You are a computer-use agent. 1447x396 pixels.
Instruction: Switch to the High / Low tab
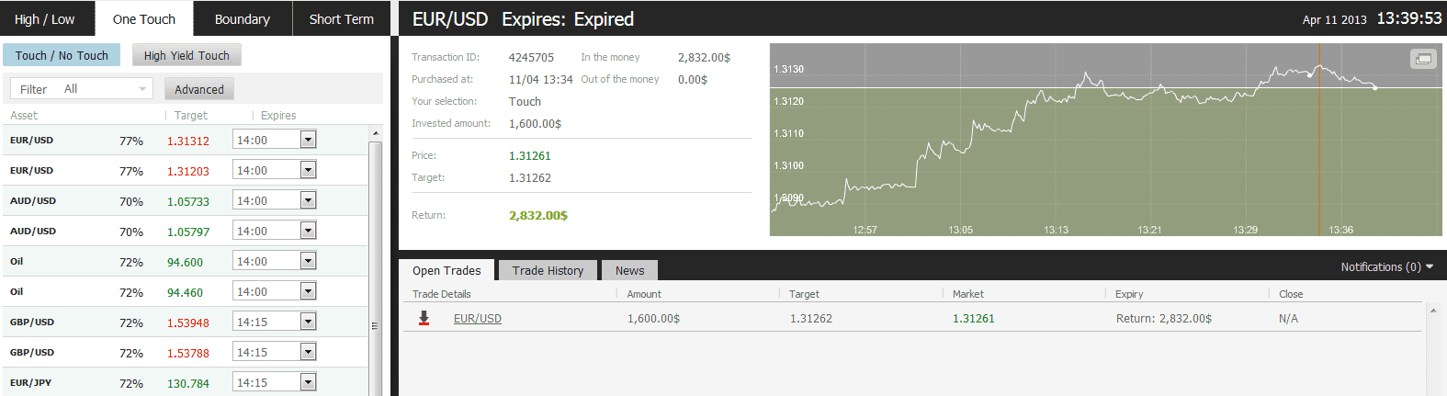click(44, 19)
